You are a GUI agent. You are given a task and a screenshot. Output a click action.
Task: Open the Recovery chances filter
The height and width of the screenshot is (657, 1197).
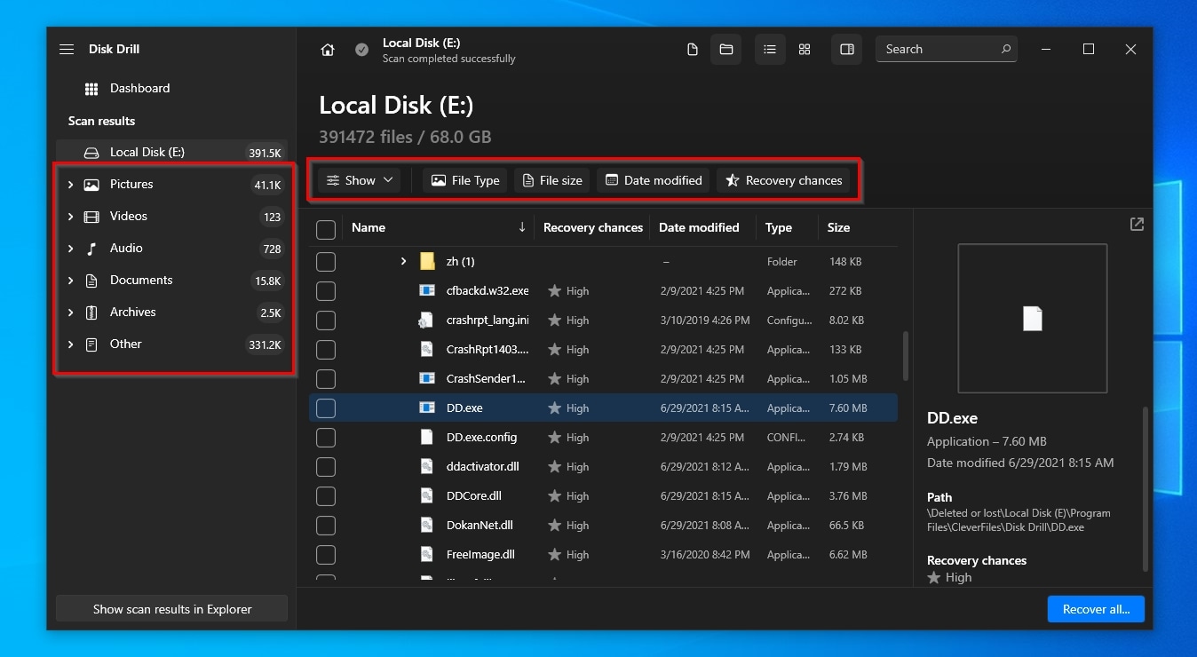783,180
